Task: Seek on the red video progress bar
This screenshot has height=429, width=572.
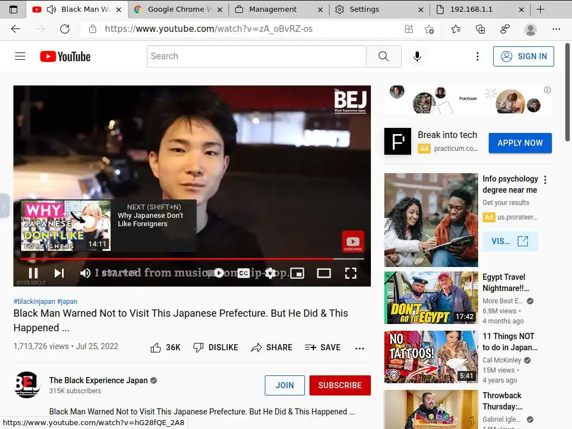Action: click(x=192, y=259)
